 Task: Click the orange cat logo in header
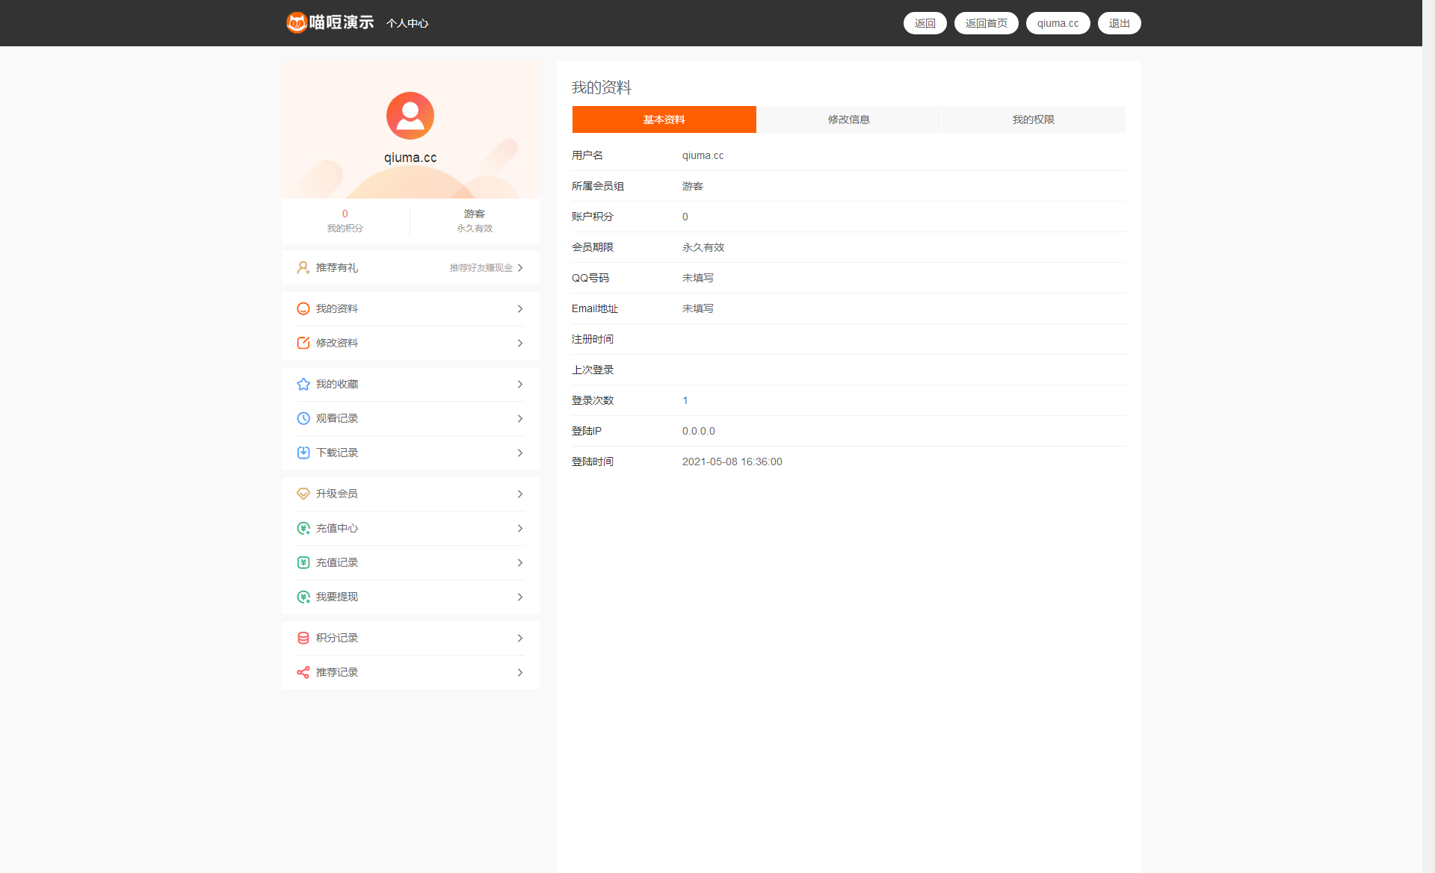coord(297,23)
